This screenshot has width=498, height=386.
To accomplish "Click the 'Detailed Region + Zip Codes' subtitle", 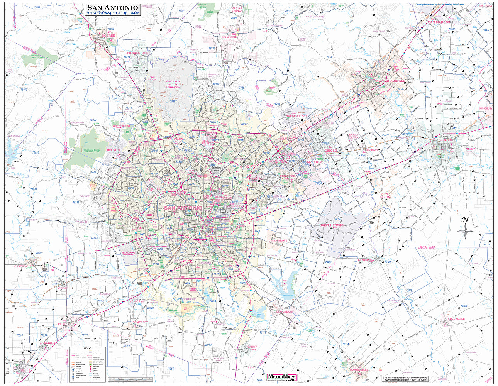I will 112,13.
